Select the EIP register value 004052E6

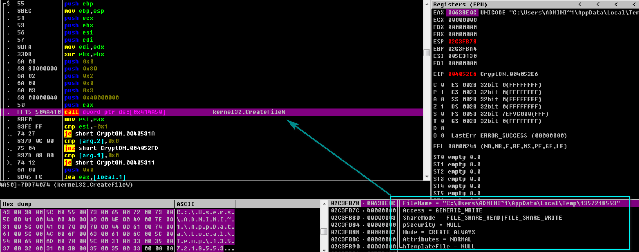pos(462,74)
